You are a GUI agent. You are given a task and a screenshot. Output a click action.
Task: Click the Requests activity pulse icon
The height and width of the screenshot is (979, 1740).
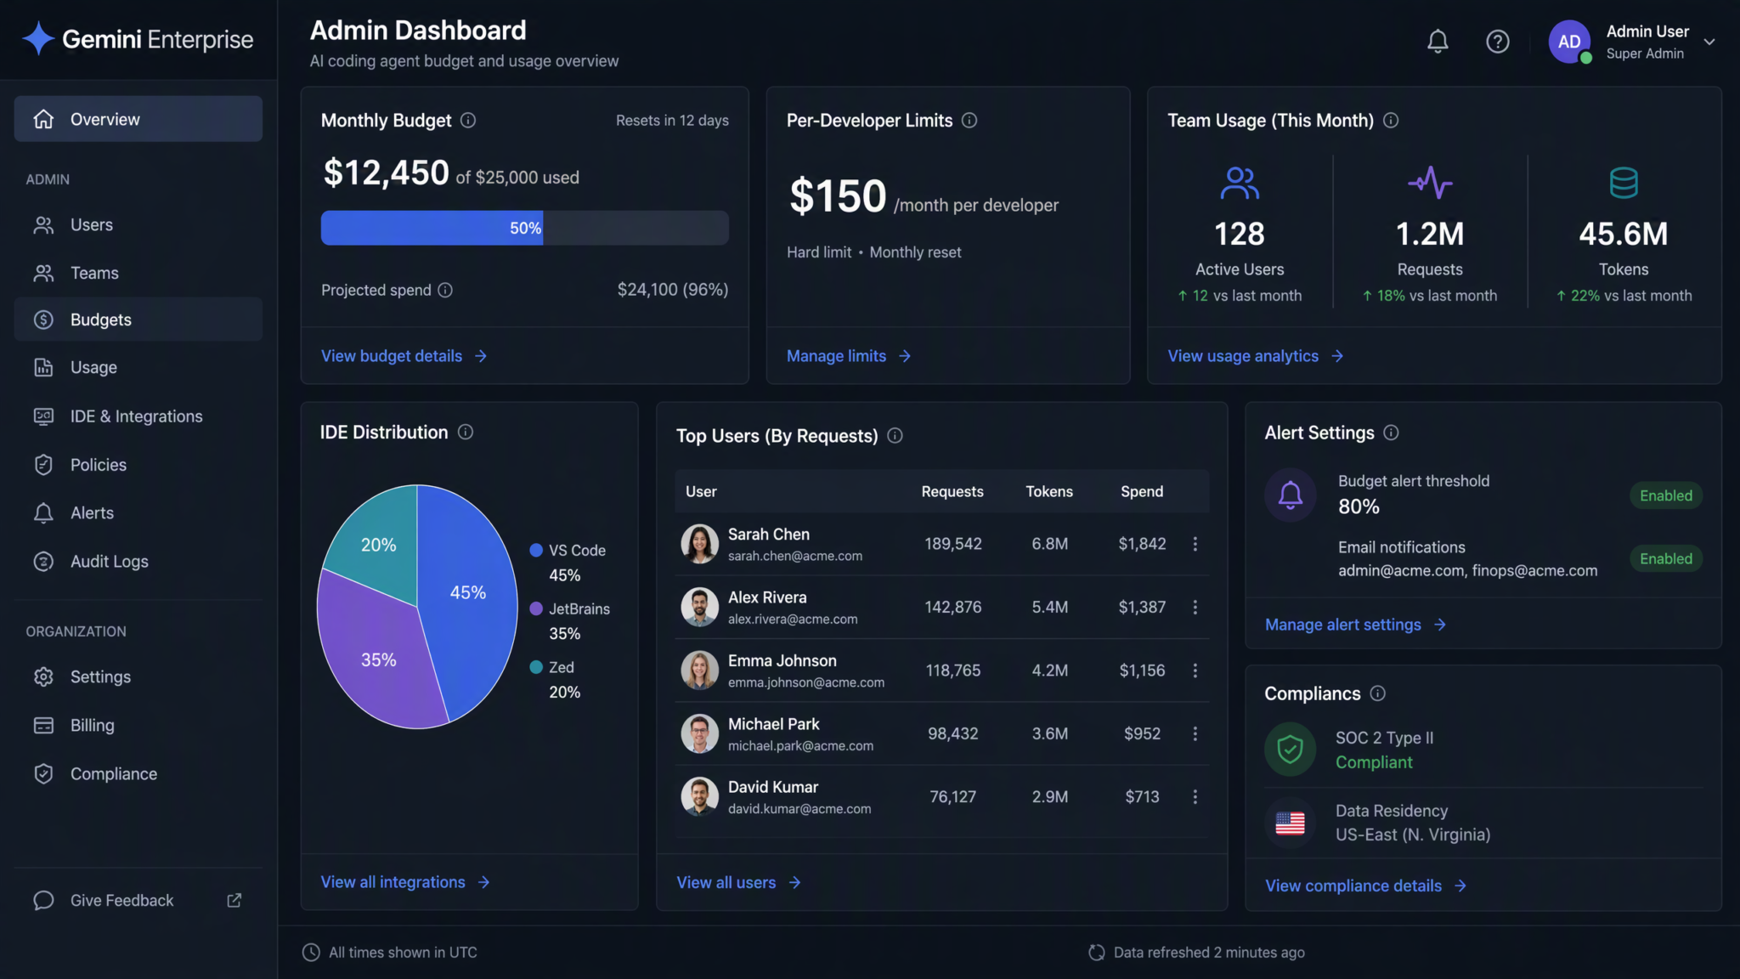point(1430,183)
